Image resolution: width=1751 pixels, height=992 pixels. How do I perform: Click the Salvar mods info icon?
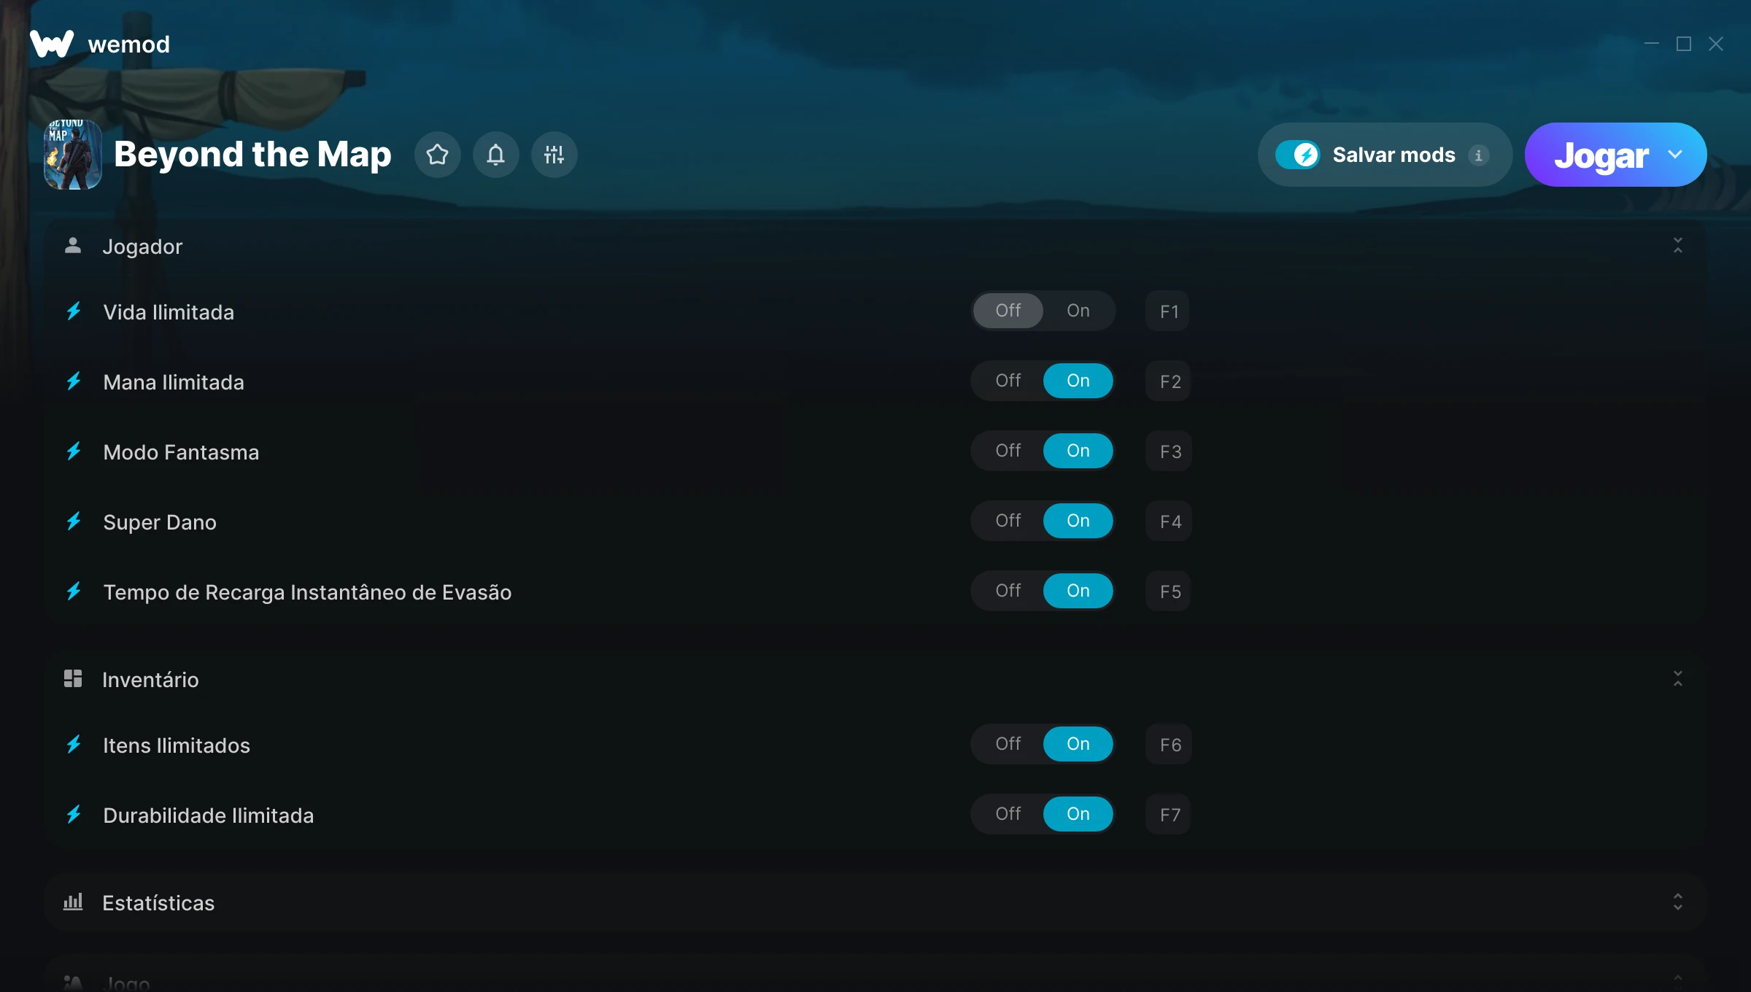1479,155
